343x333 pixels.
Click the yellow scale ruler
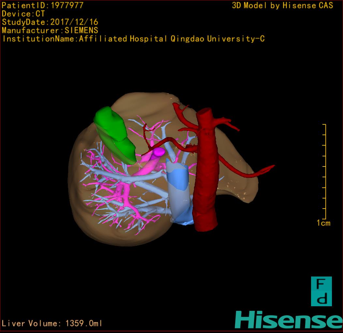(324, 171)
